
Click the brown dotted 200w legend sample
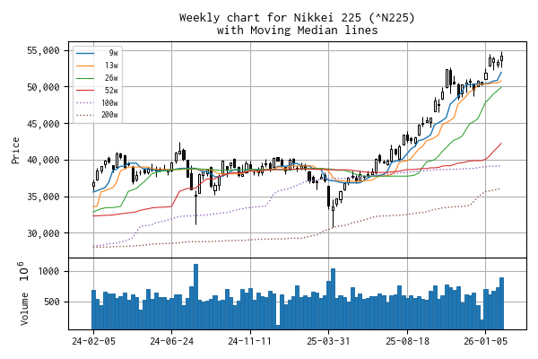(85, 115)
